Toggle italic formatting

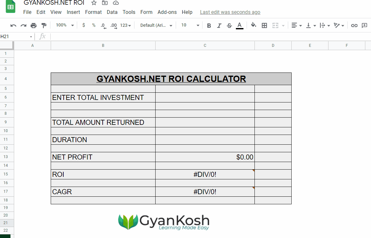[x=219, y=25]
